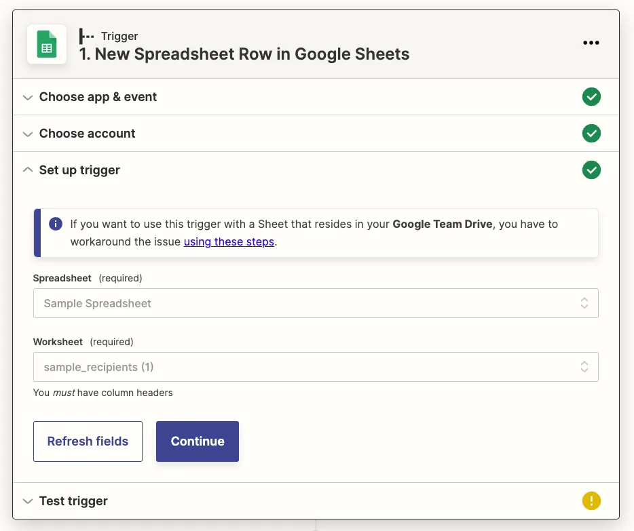Click green checkmark for Choose app & event
The height and width of the screenshot is (531, 634).
tap(591, 97)
